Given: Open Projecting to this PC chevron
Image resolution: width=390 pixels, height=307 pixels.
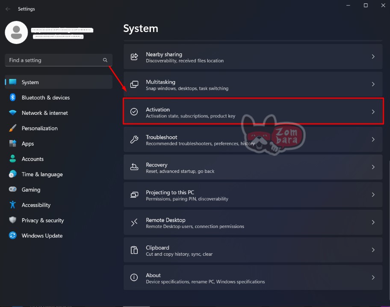Looking at the screenshot, I should click(x=373, y=194).
